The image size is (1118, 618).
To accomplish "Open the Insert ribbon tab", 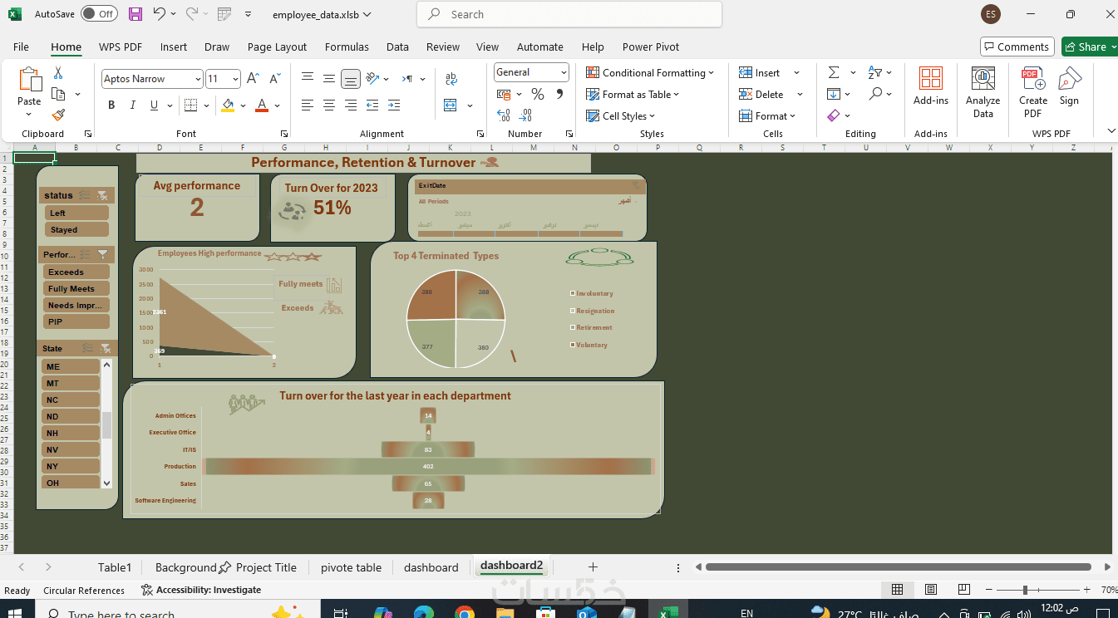I will click(x=174, y=47).
